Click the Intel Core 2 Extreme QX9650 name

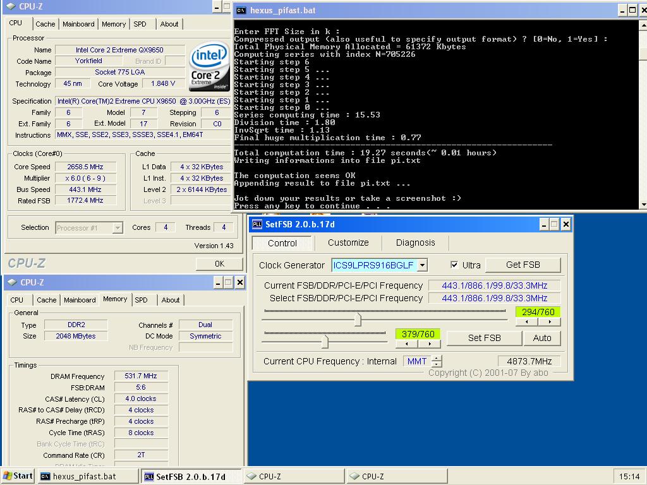pos(119,50)
